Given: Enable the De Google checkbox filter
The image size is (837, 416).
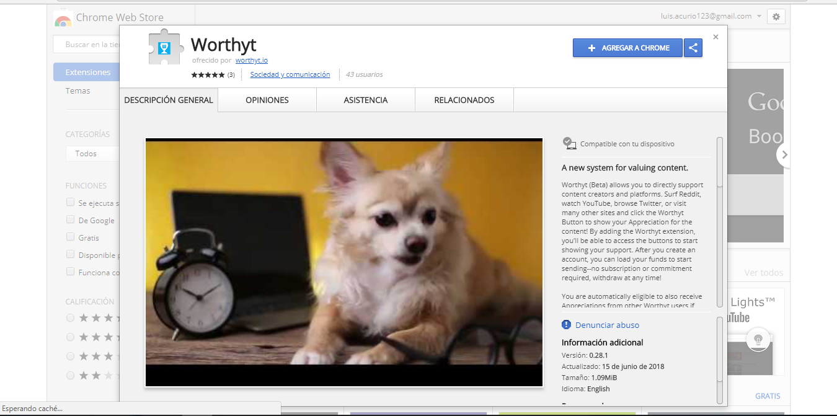Looking at the screenshot, I should [x=70, y=219].
